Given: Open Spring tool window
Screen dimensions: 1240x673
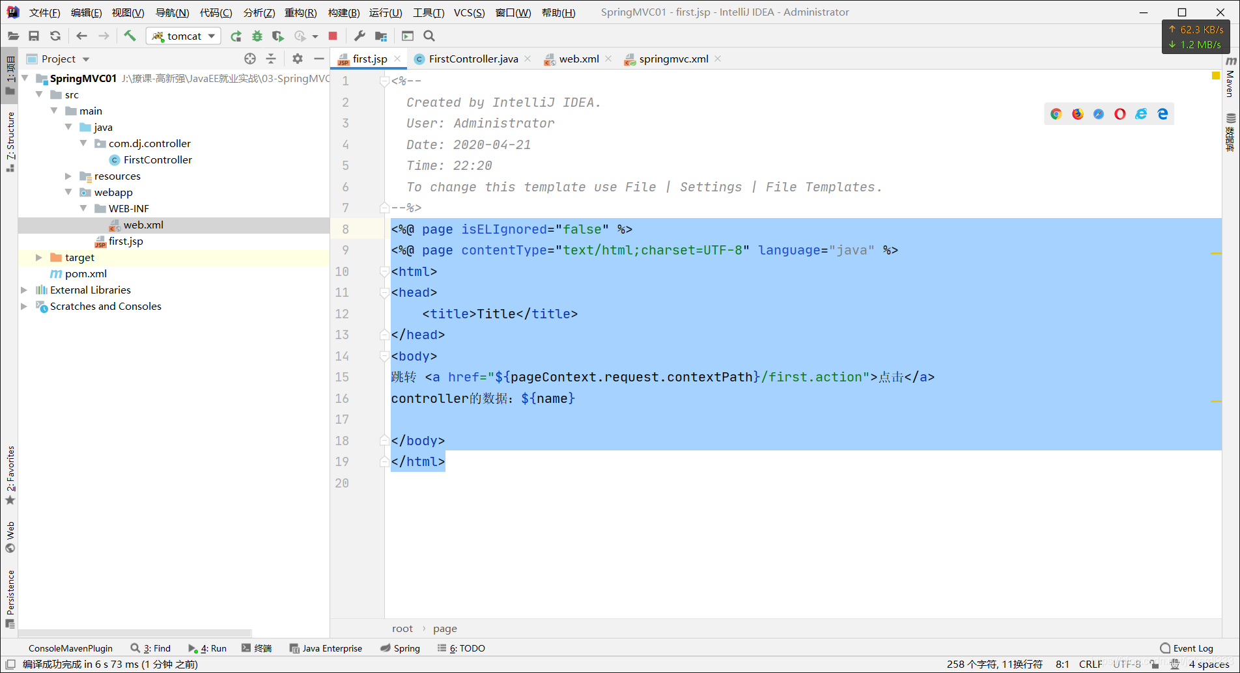Looking at the screenshot, I should [x=401, y=648].
